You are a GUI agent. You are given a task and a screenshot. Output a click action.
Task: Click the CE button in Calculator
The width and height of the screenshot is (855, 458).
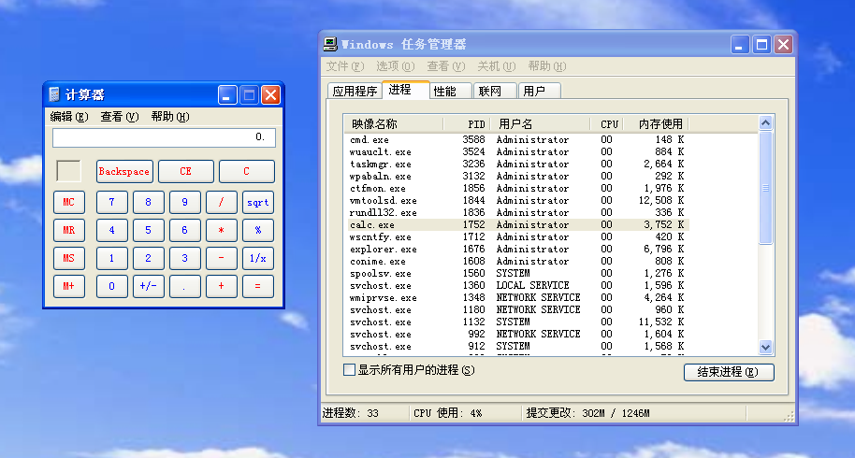pyautogui.click(x=186, y=172)
